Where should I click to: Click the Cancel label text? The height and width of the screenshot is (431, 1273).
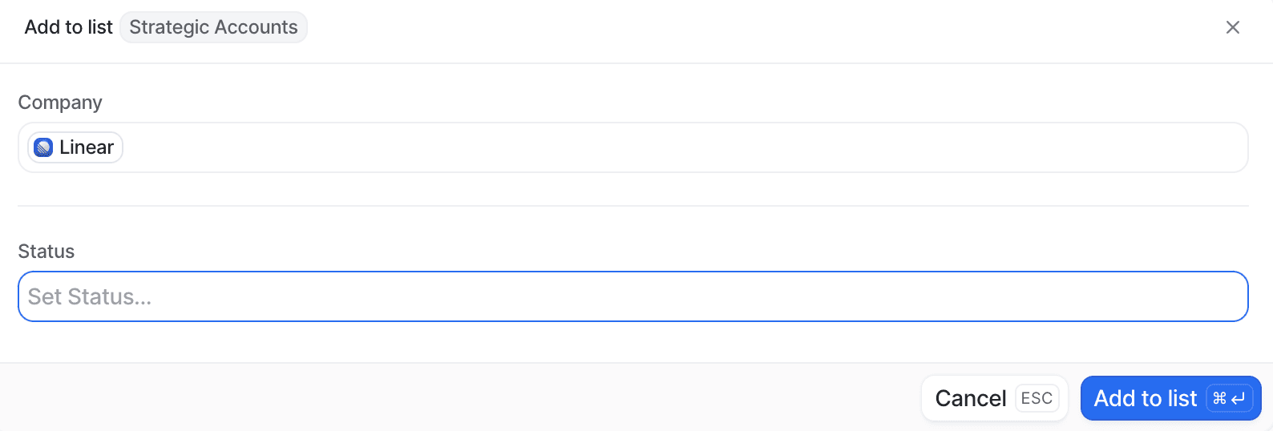click(970, 398)
